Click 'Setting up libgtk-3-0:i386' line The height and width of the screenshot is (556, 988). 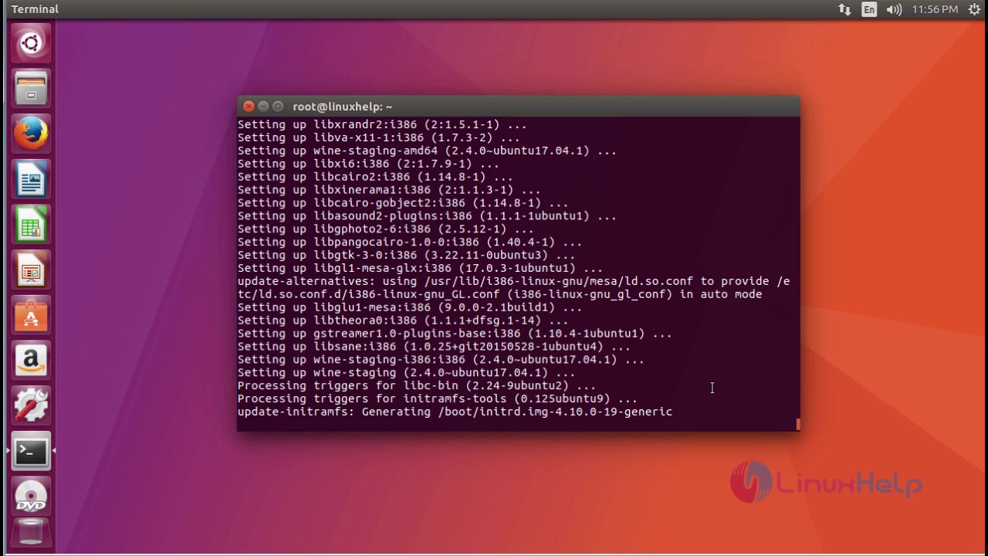406,255
